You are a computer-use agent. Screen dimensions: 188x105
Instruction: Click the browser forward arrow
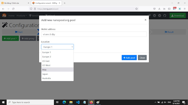click(x=8, y=9)
